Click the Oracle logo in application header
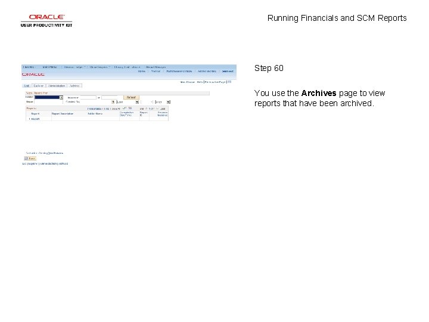429x322 pixels. click(33, 75)
